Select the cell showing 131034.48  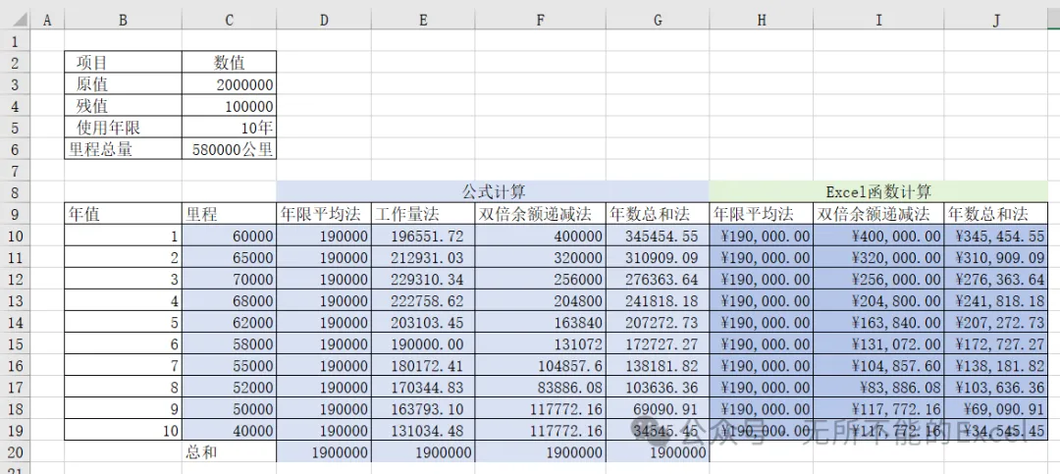(x=423, y=430)
